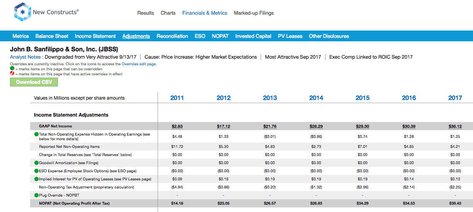Click Implied Interest value $0.19 for 2015

[362, 179]
